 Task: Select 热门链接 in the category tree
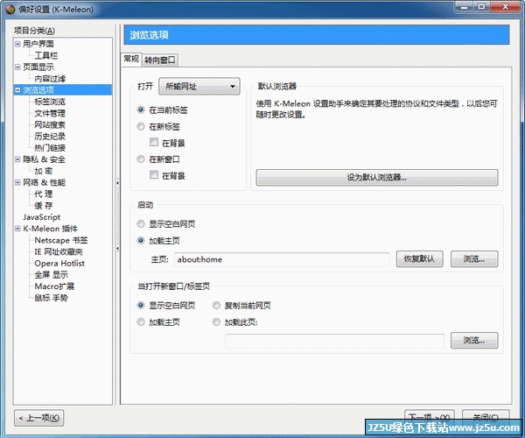tap(50, 148)
